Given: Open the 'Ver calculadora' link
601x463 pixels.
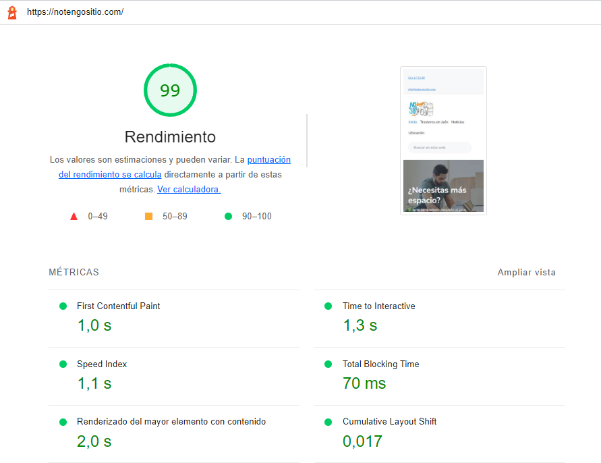Looking at the screenshot, I should click(189, 190).
